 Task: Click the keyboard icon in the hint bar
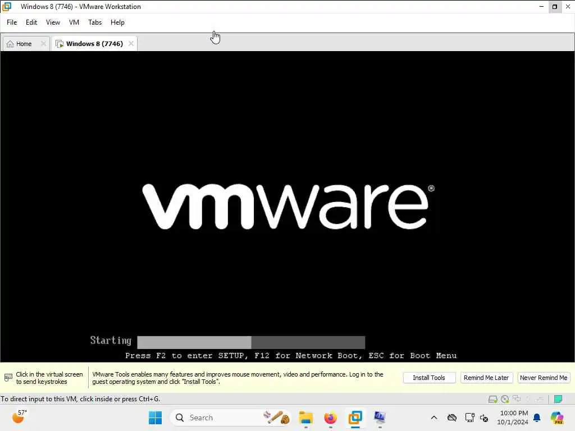click(8, 378)
